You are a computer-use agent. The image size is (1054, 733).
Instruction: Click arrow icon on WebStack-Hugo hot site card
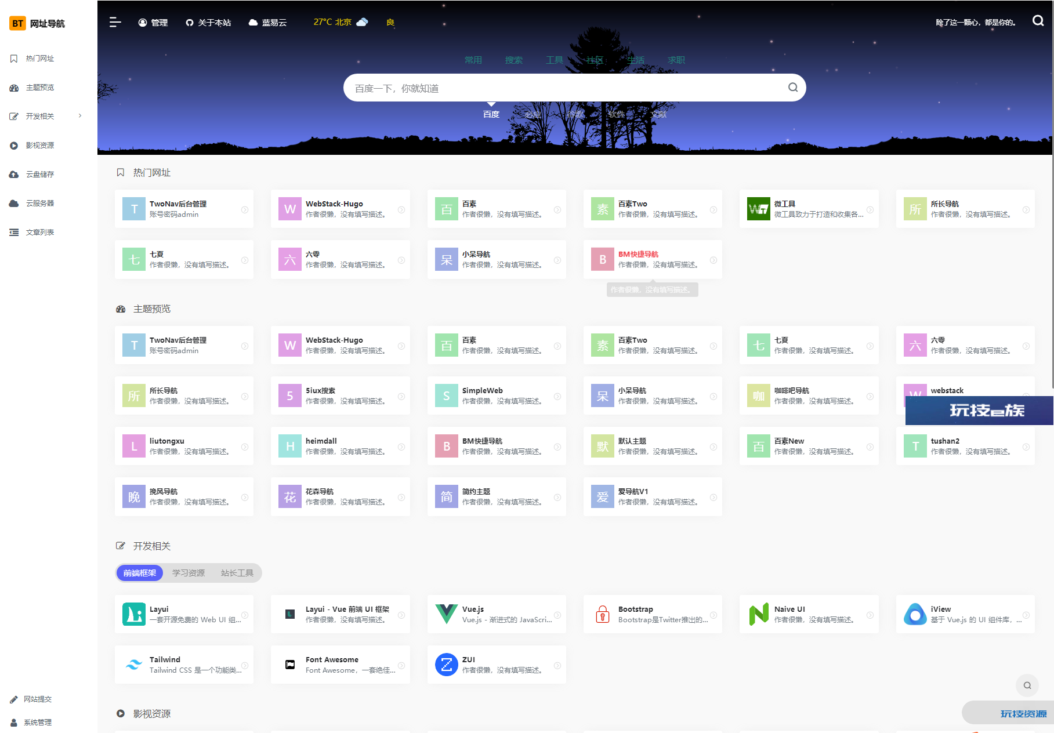(x=401, y=209)
